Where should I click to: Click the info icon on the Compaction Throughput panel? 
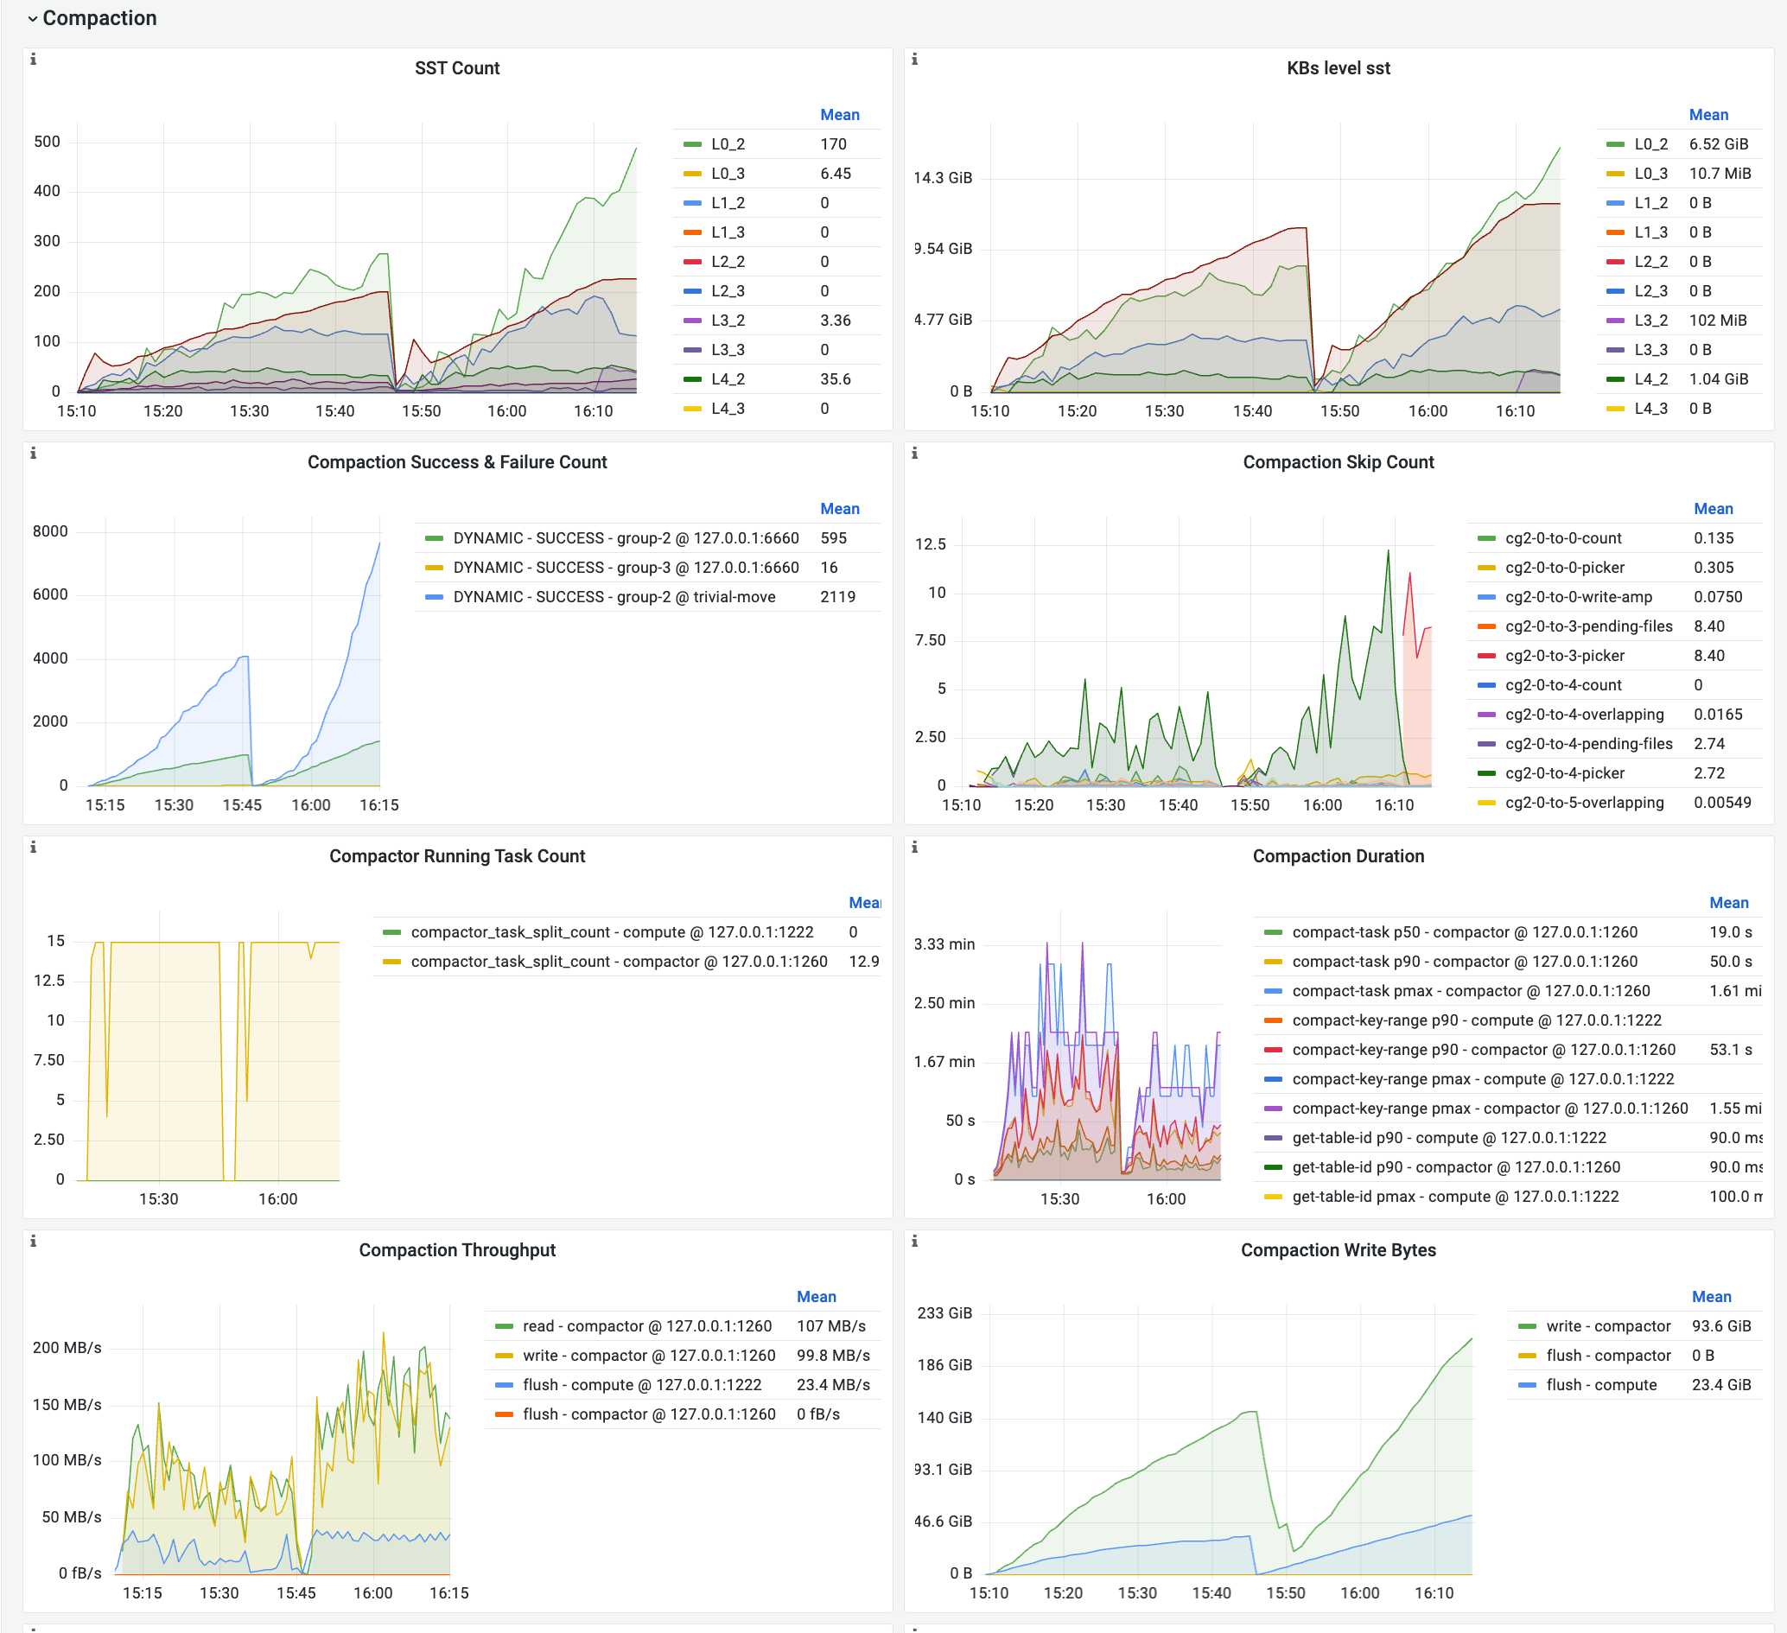(35, 1241)
